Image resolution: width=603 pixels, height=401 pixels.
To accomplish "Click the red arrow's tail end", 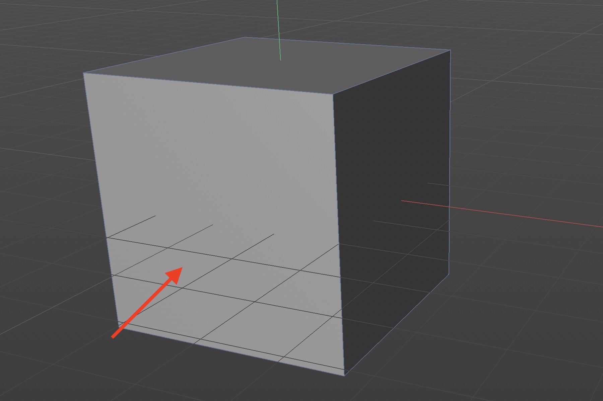I will tap(113, 336).
